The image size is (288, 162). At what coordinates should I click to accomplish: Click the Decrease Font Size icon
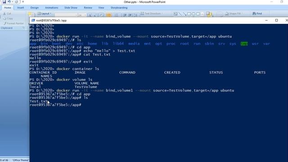tap(95, 15)
